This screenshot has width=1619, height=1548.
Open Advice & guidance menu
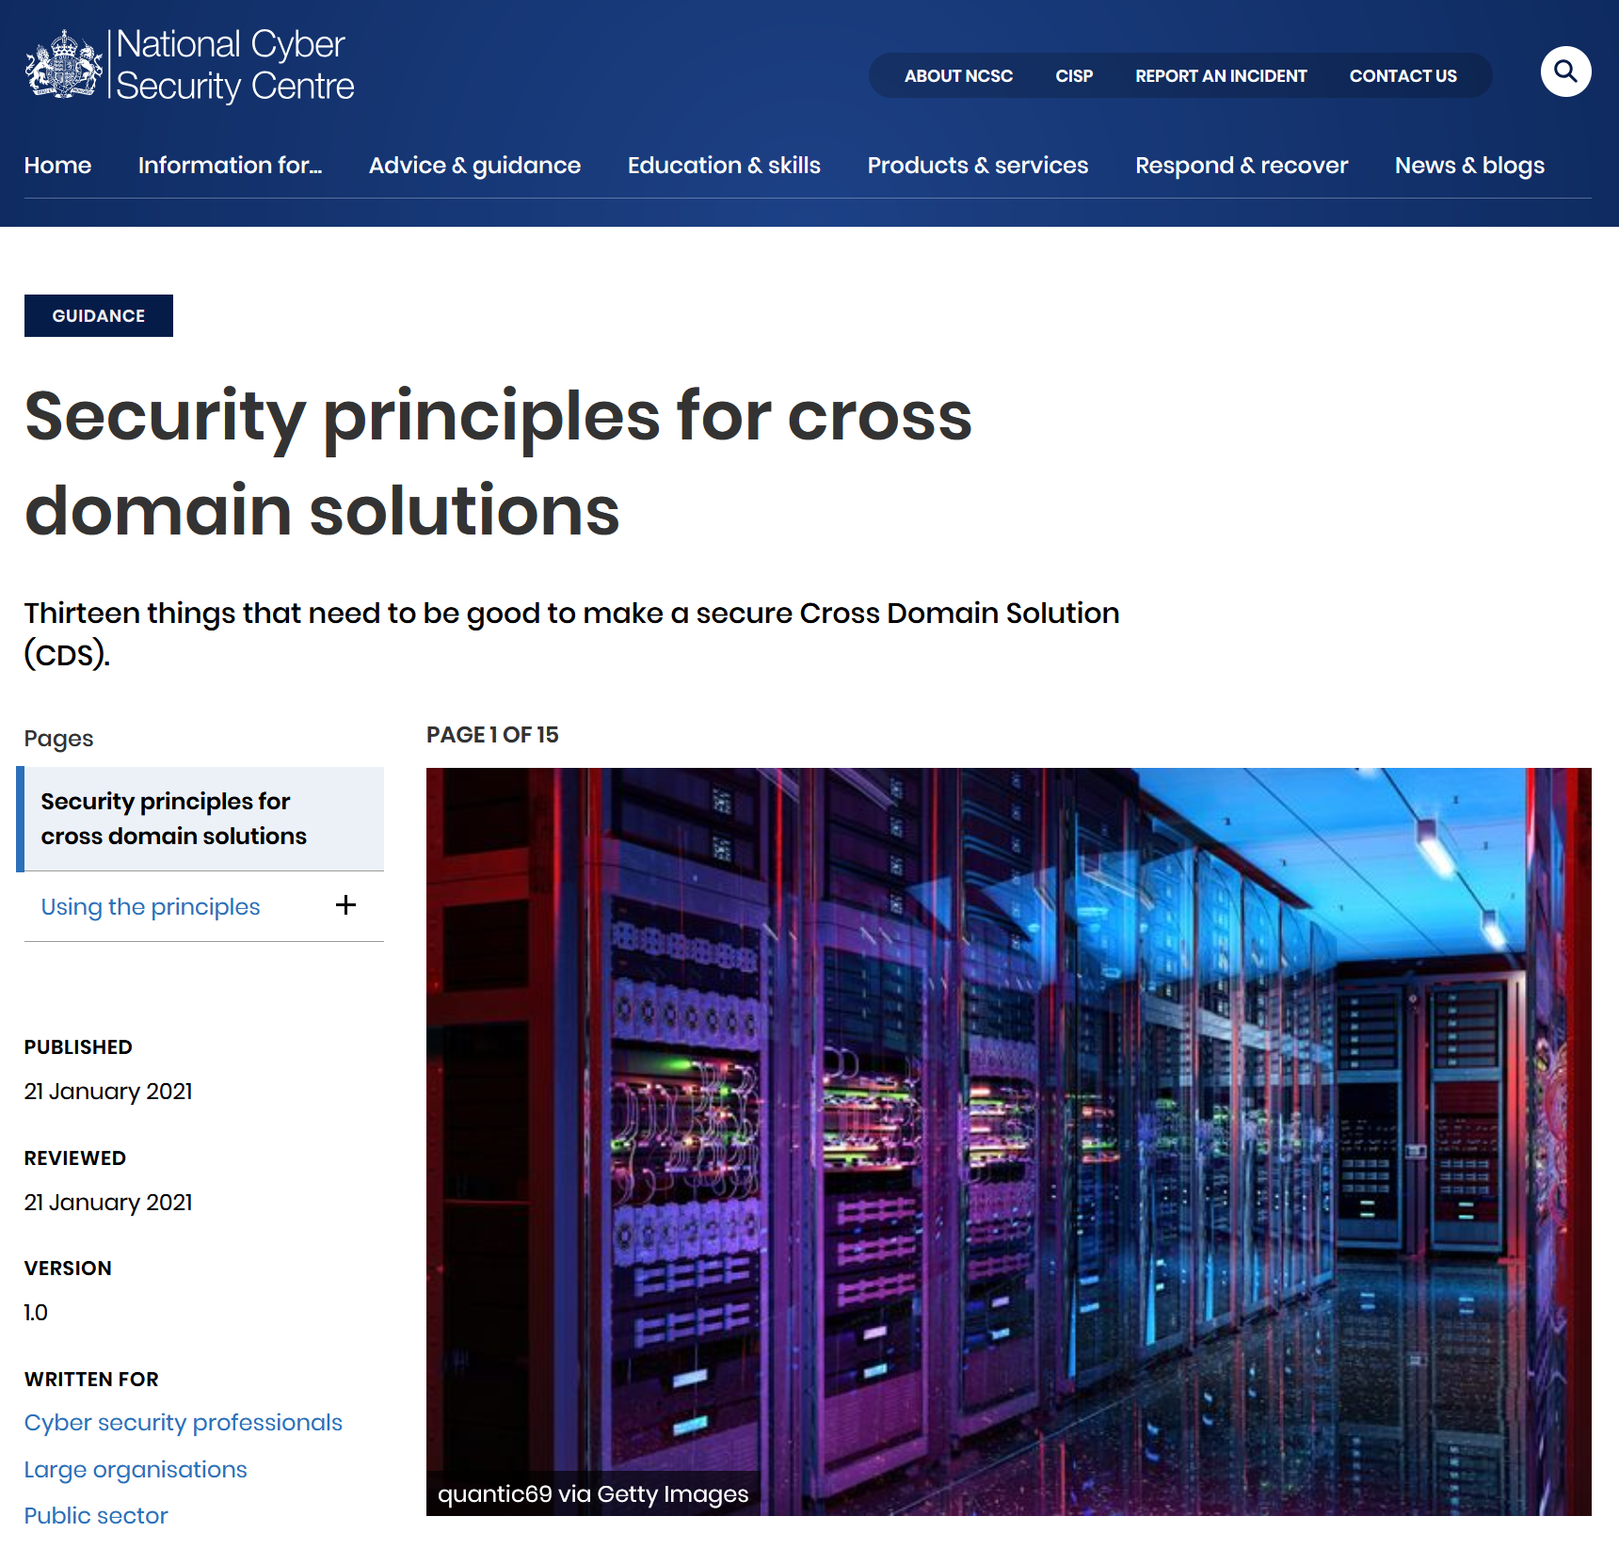tap(474, 166)
